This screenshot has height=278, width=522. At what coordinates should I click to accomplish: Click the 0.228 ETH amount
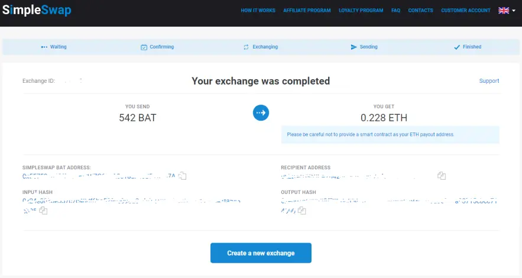click(x=384, y=118)
